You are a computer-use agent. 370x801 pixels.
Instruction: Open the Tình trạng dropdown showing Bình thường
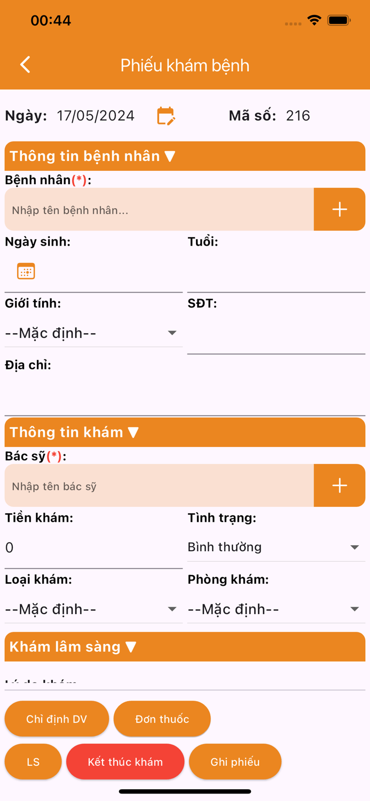pos(354,547)
